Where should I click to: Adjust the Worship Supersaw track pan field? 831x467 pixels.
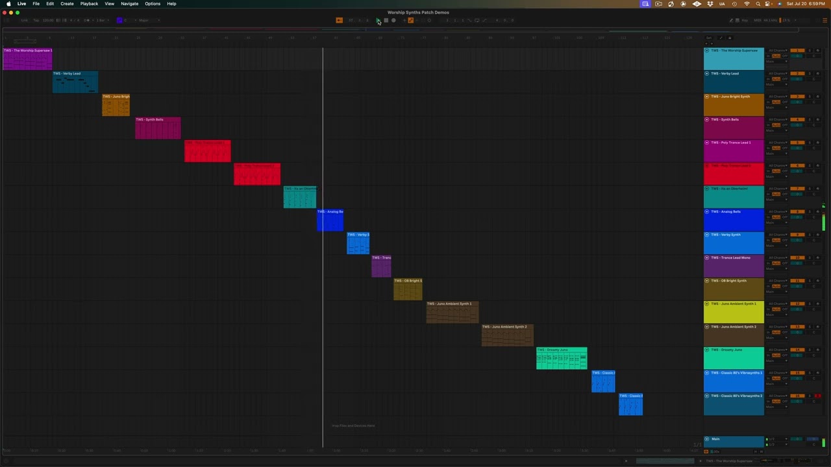tap(813, 56)
